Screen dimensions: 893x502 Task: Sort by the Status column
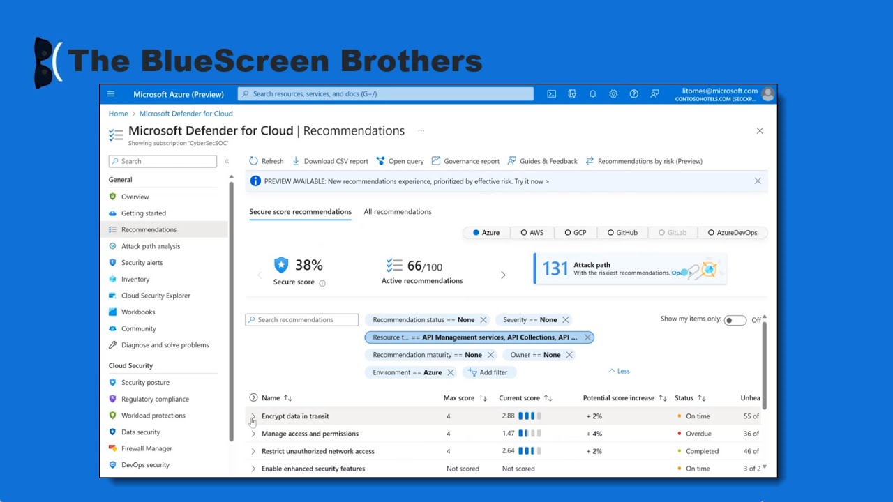tap(690, 398)
